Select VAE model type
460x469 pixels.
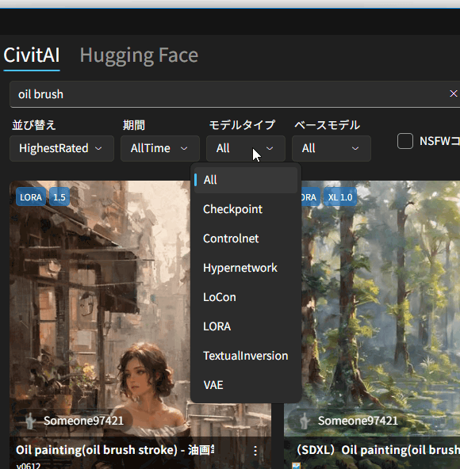pos(246,385)
